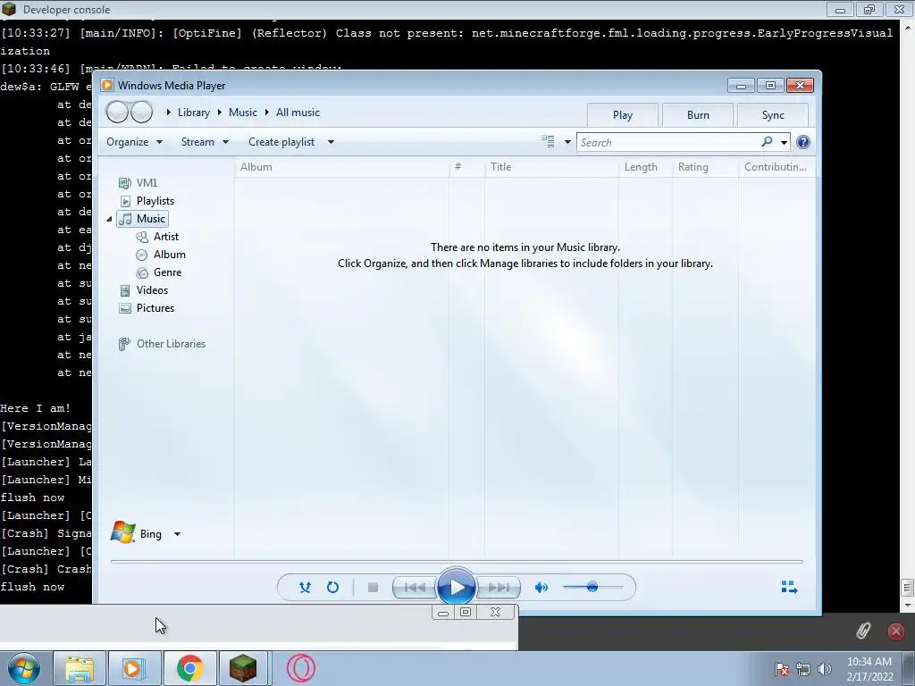Select Music in the navigation pane

coord(143,219)
